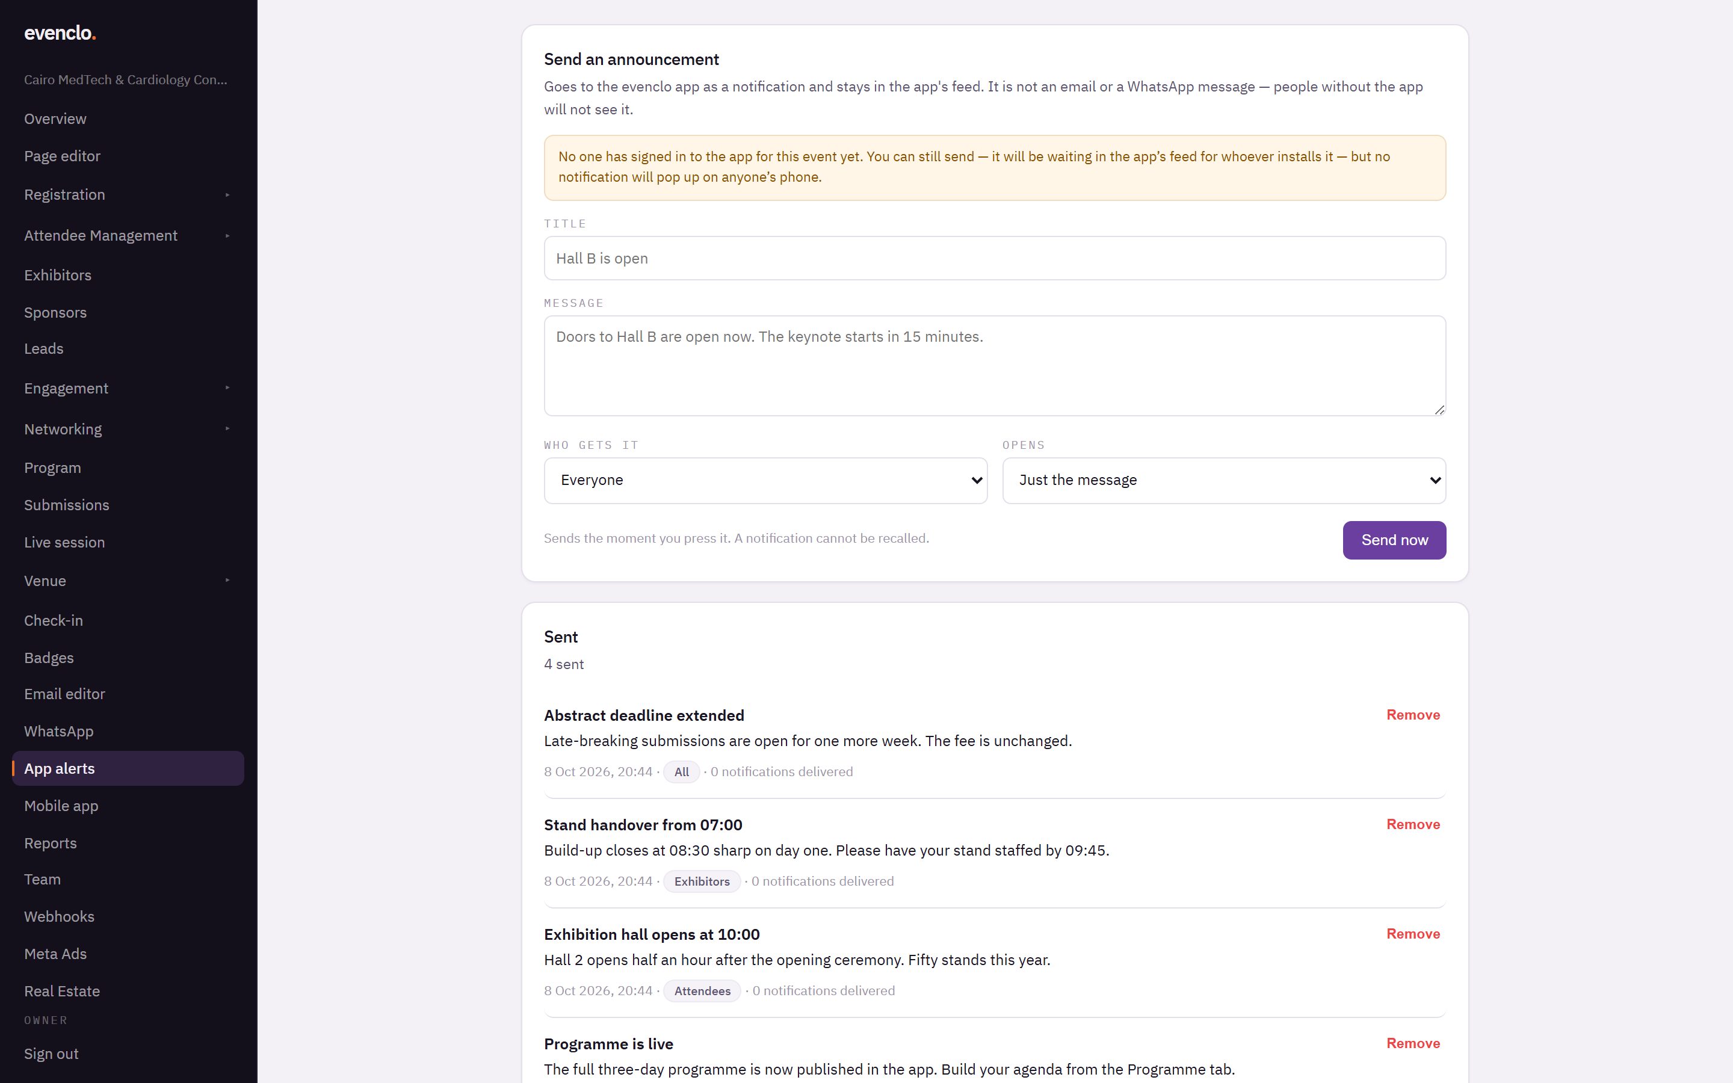Open Live session in the sidebar
The height and width of the screenshot is (1083, 1733).
tap(128, 542)
